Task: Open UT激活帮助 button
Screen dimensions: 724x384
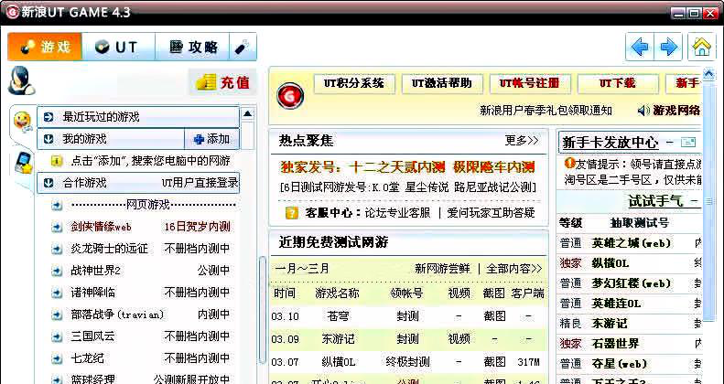Action: [x=442, y=83]
